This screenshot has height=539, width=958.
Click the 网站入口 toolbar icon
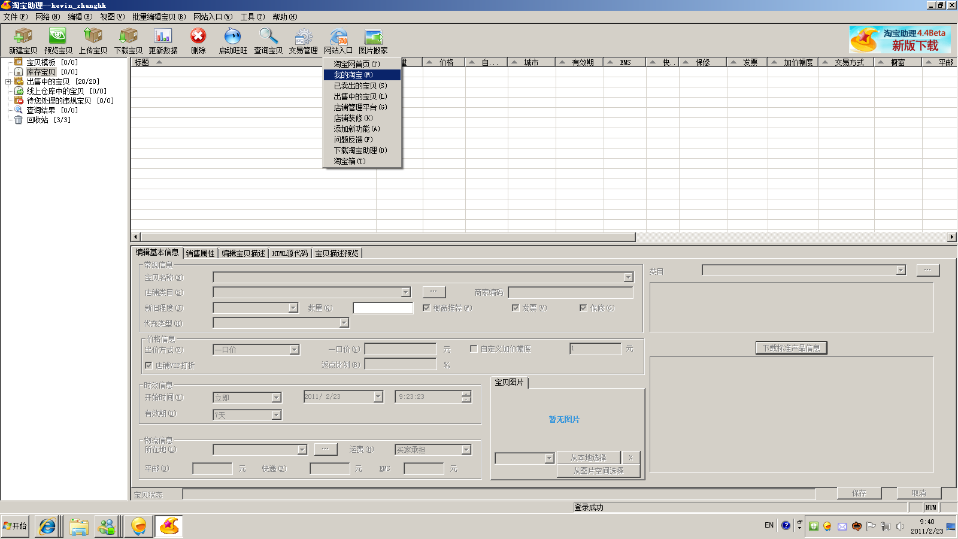338,41
